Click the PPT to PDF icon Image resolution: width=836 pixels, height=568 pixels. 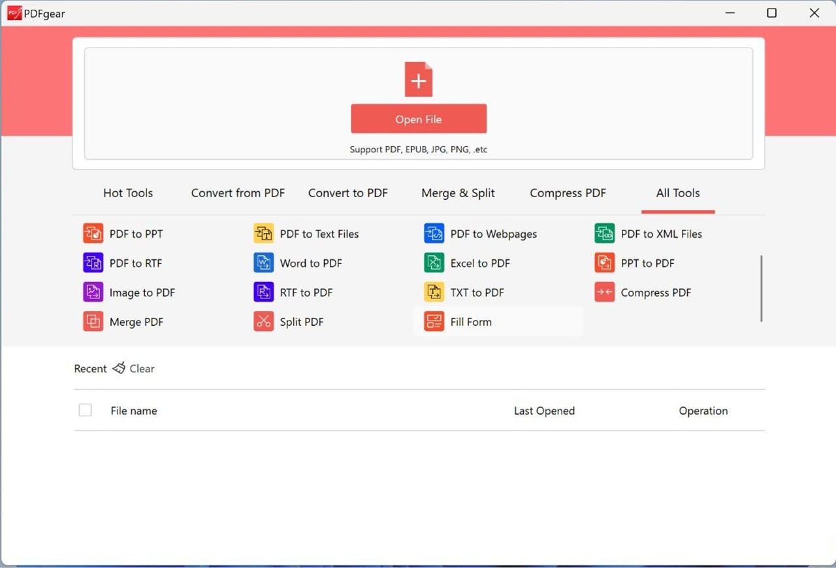point(605,262)
